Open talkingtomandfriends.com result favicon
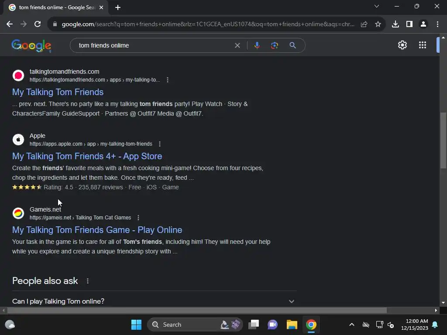 click(x=18, y=75)
